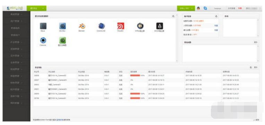
Task: Click the blue recharge link beside RMB balance
Action: click(216, 26)
